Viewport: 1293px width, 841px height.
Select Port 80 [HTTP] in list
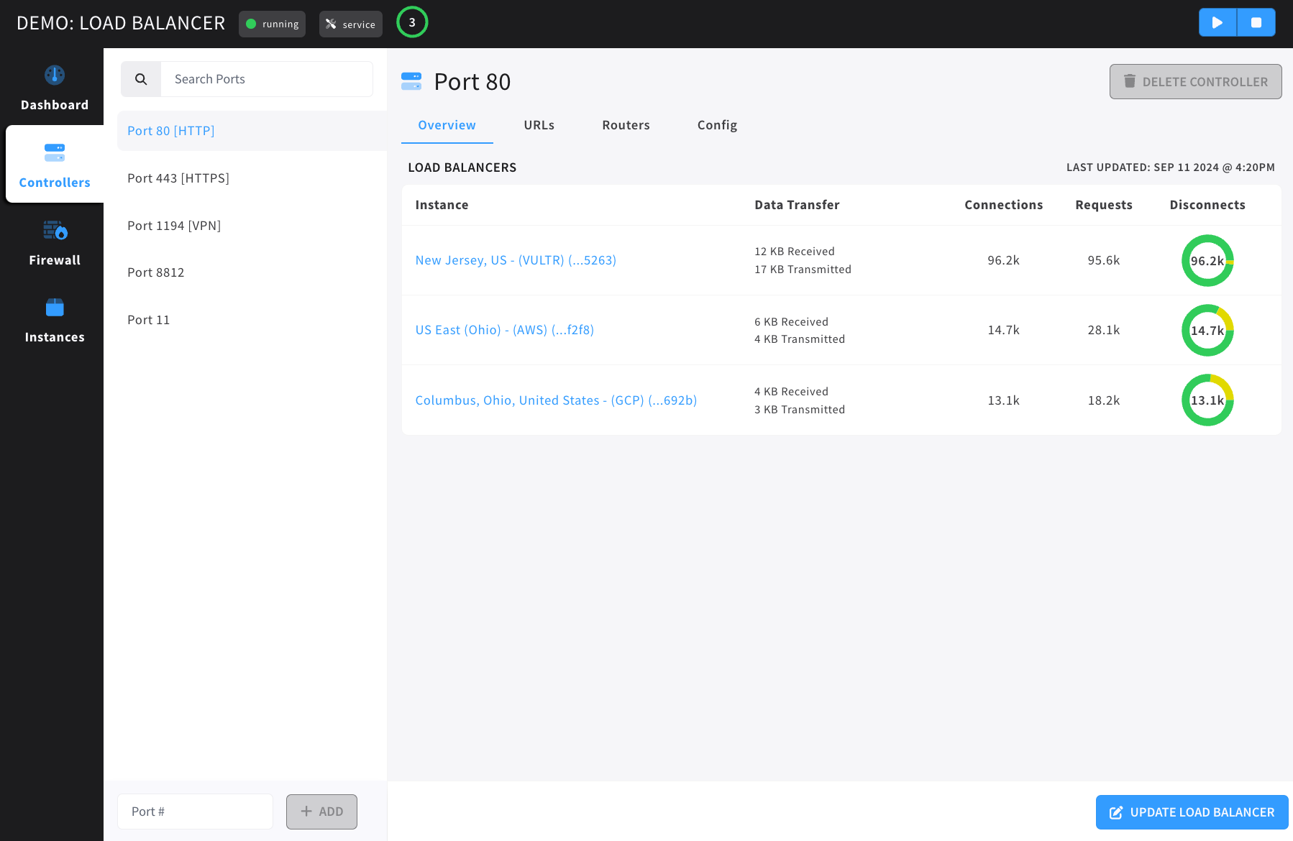(x=252, y=131)
